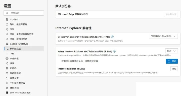Open Cookie 和网站权限 settings
The height and width of the screenshot is (96, 181).
click(x=24, y=44)
